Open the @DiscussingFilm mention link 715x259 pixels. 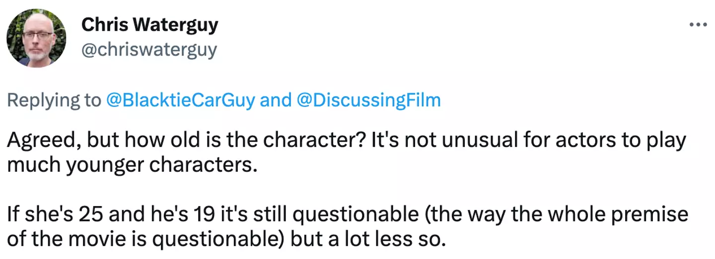(368, 101)
